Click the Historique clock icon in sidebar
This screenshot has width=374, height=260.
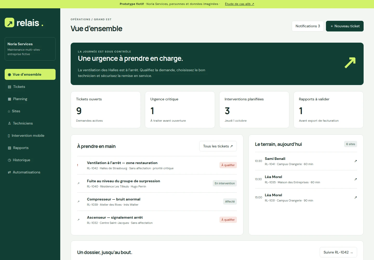(9, 160)
